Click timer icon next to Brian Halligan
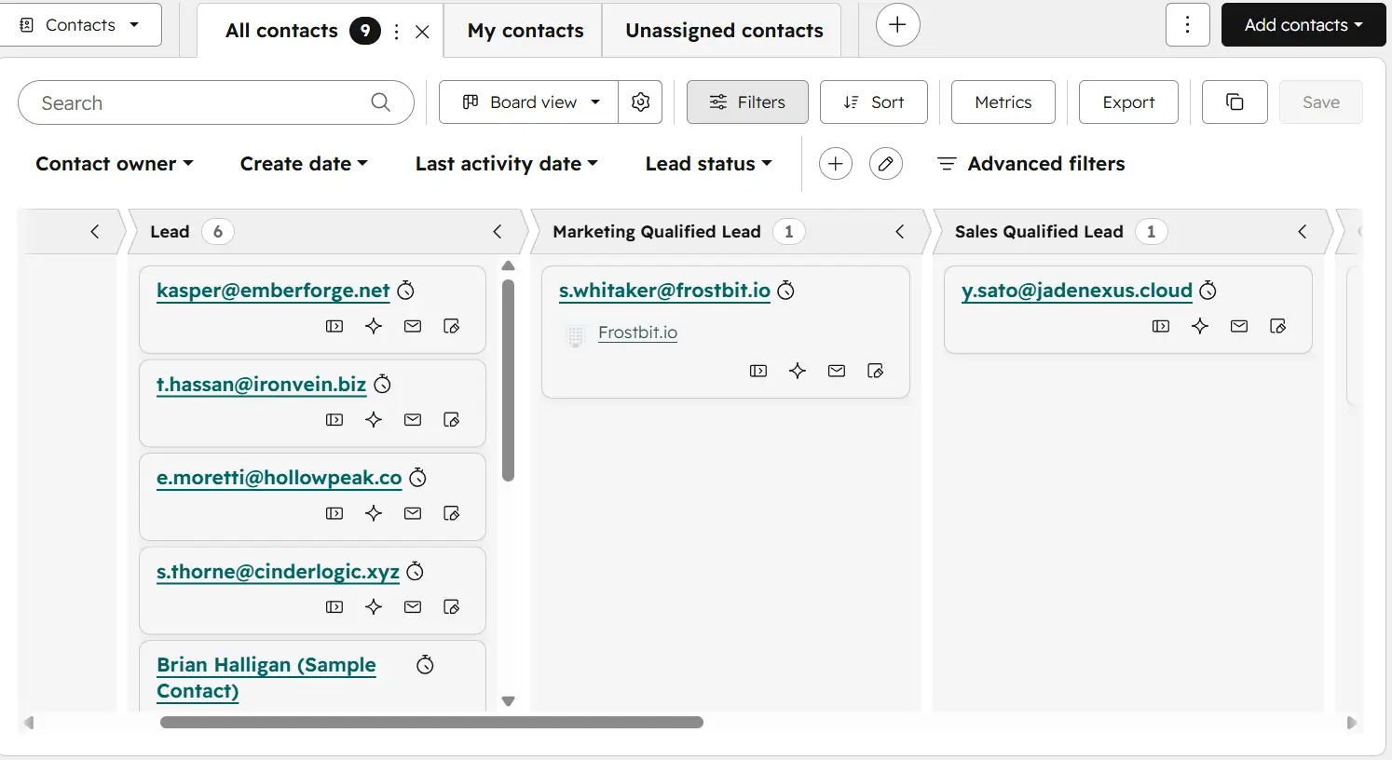The height and width of the screenshot is (760, 1392). point(425,665)
